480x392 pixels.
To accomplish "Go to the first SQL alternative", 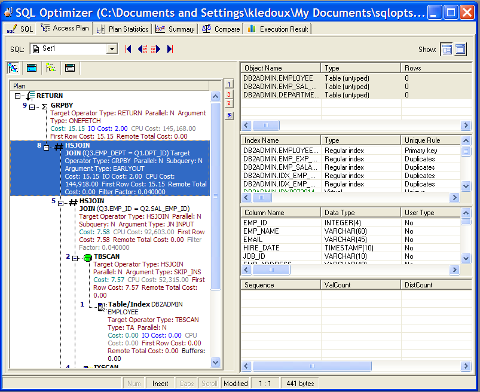I will [128, 49].
